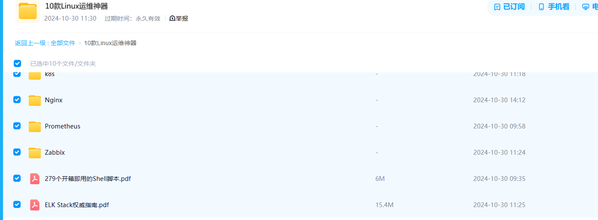
Task: Click the PDF icon for ELK Stack权威指南
Action: pos(35,205)
